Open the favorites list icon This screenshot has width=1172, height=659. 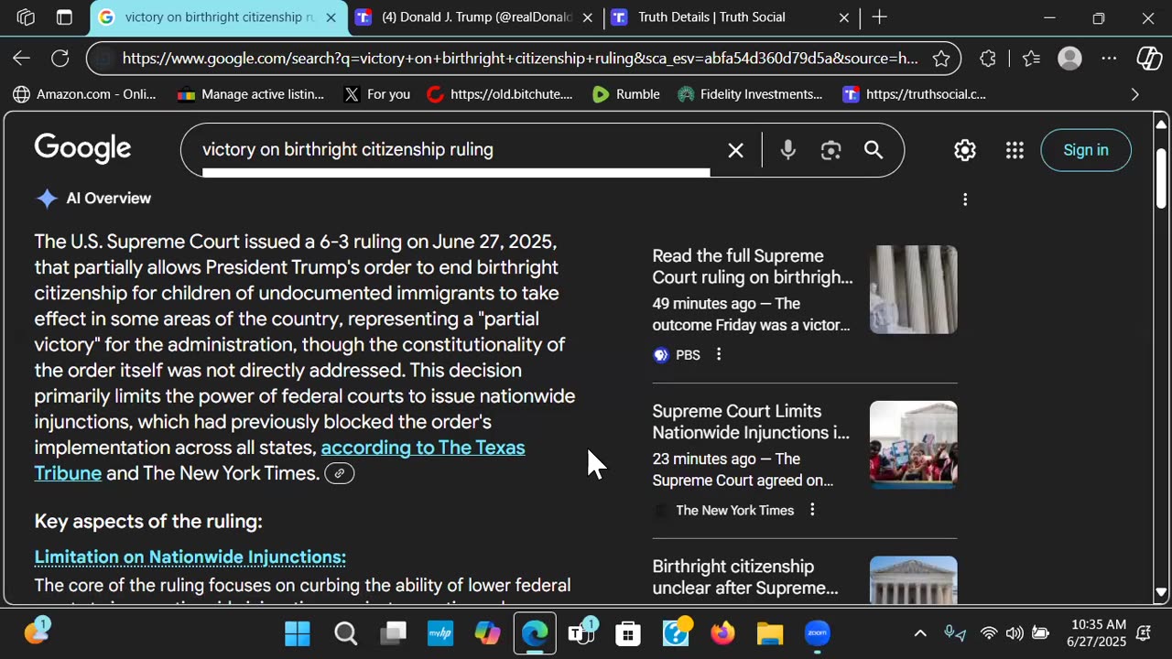[x=1032, y=59]
